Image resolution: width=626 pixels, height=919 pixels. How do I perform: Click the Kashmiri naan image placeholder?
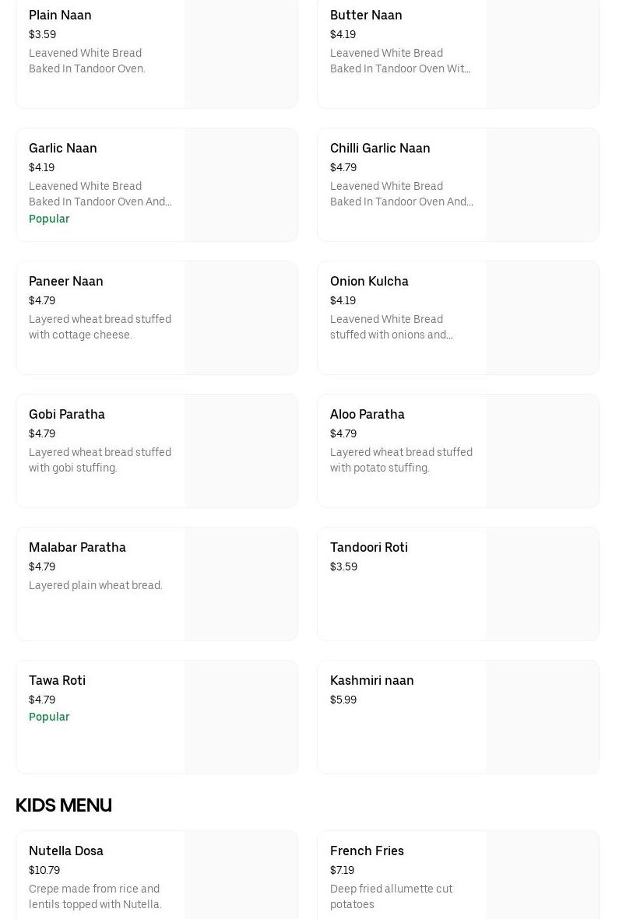pyautogui.click(x=543, y=717)
